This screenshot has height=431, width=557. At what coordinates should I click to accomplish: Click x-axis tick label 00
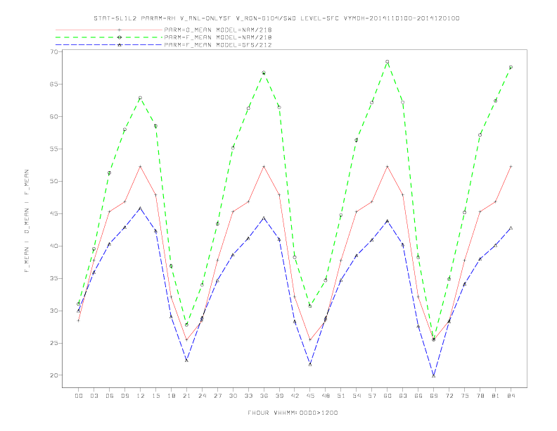(x=79, y=396)
